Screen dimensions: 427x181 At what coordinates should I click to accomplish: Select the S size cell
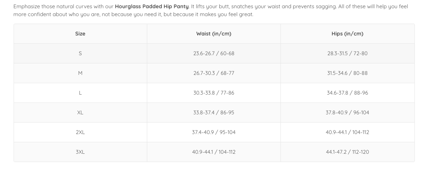80,53
